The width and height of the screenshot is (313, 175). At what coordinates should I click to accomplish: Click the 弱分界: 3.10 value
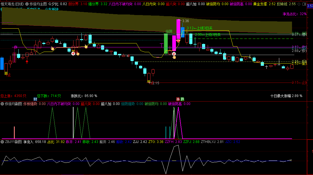pos(78,4)
